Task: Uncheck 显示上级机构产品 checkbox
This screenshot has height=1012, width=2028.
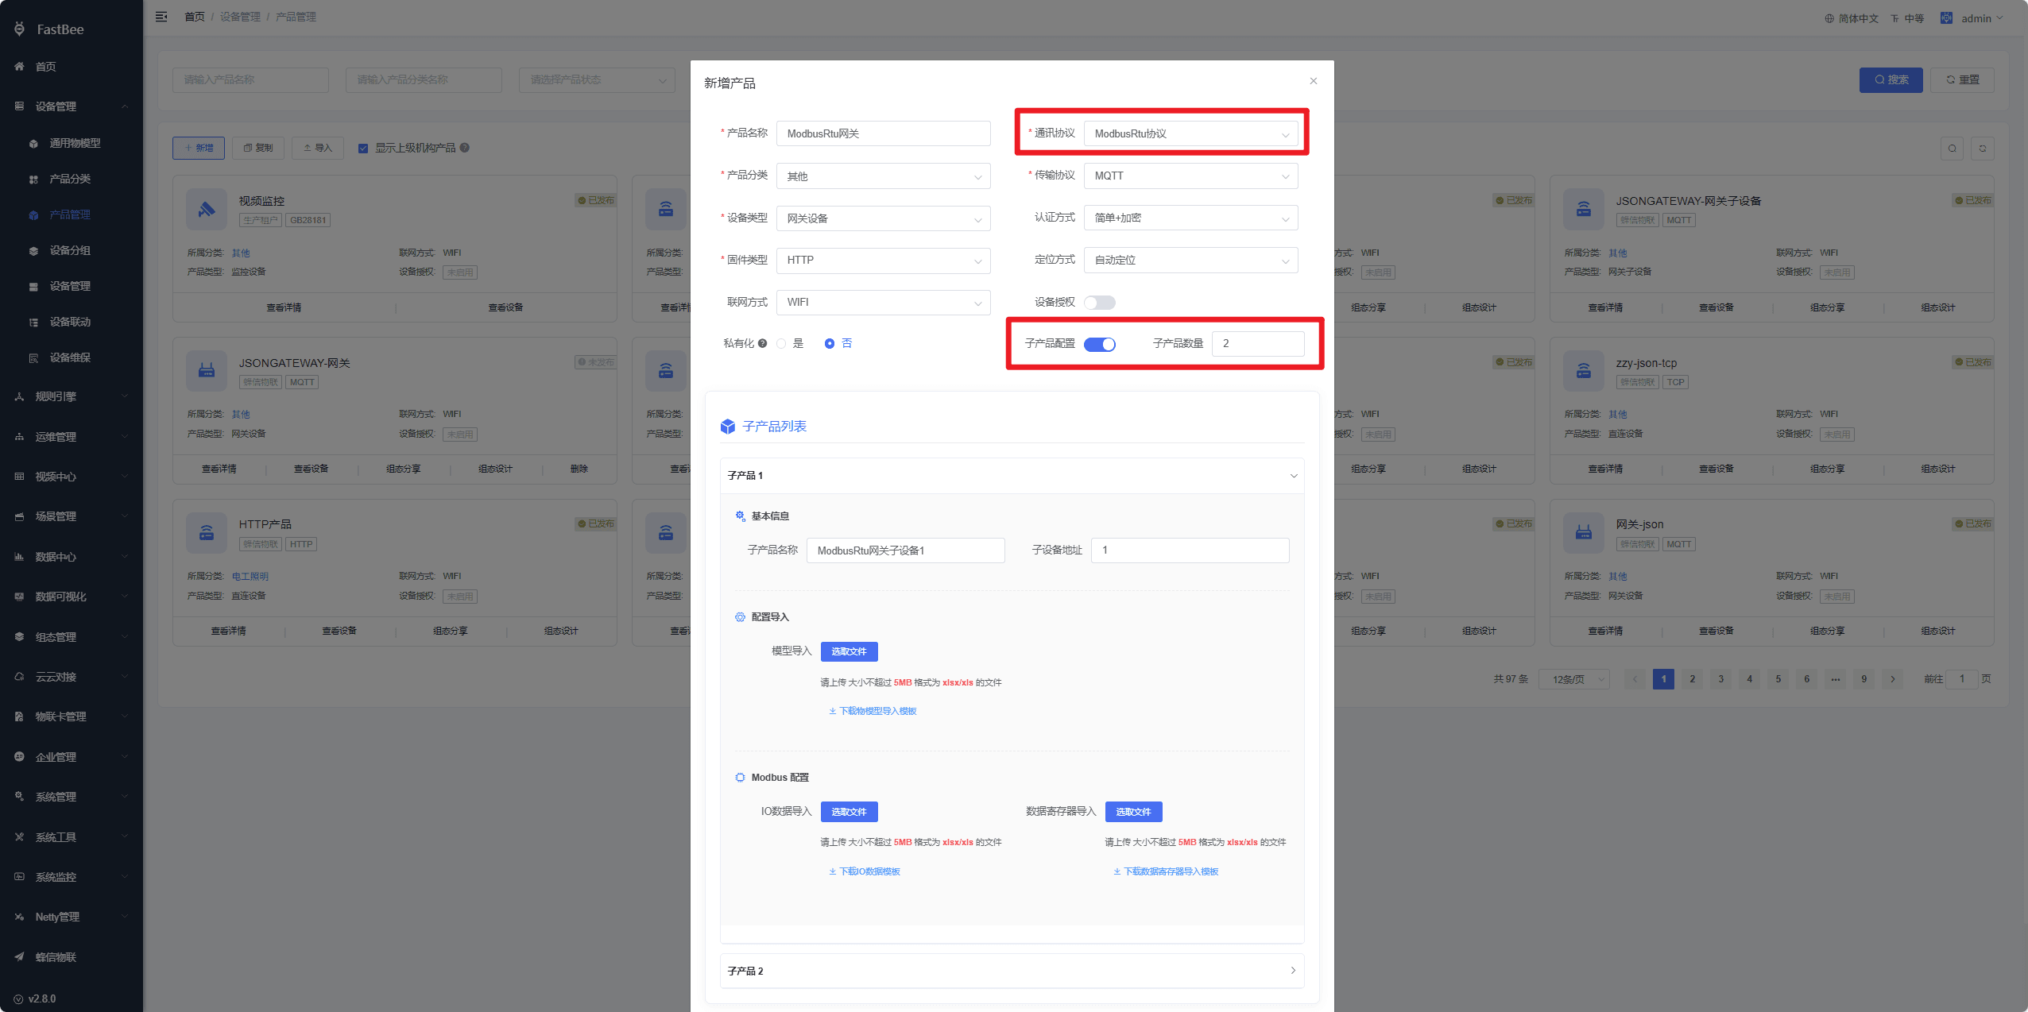Action: pos(363,148)
